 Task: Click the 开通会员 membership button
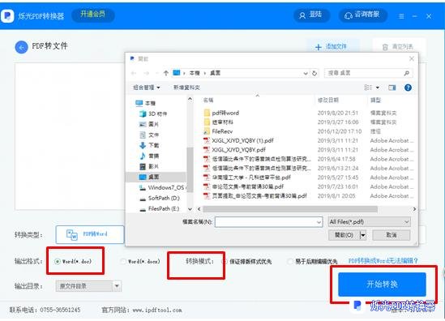(x=92, y=15)
